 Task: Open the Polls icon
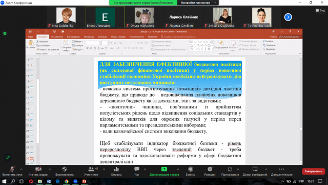click(116, 169)
